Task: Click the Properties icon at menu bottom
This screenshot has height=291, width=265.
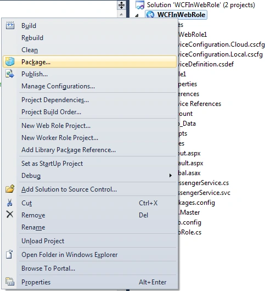Action: [x=10, y=282]
